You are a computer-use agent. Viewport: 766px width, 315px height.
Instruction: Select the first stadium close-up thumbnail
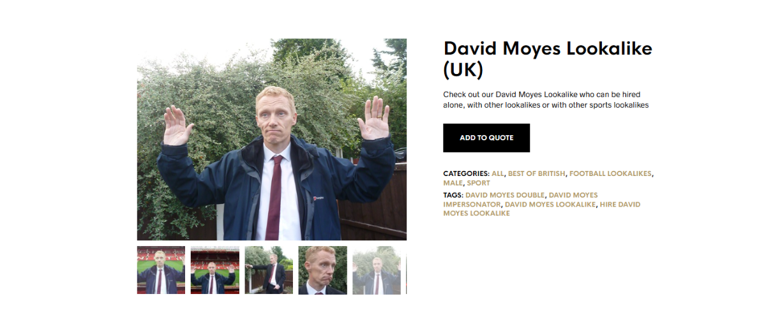[x=161, y=270]
